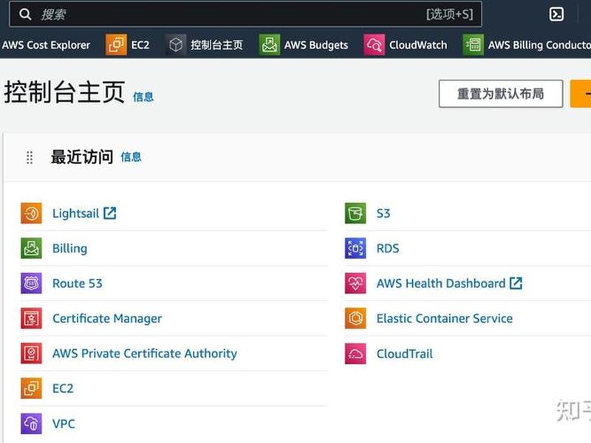
Task: Click the RDS service icon
Action: click(355, 248)
